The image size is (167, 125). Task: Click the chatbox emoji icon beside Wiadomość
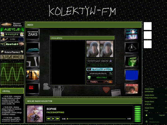[x=147, y=122]
